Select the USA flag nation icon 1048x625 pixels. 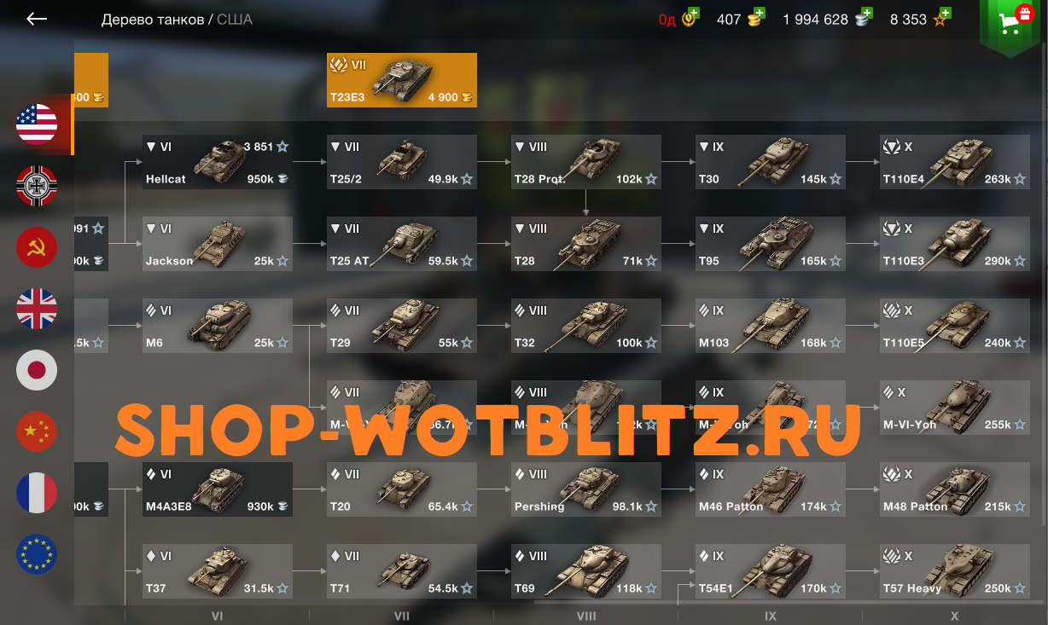37,124
